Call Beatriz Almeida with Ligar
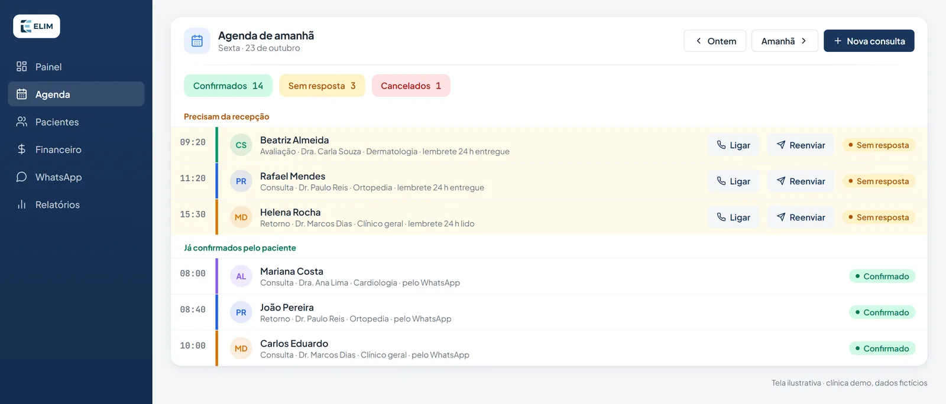The height and width of the screenshot is (404, 946). tap(733, 145)
